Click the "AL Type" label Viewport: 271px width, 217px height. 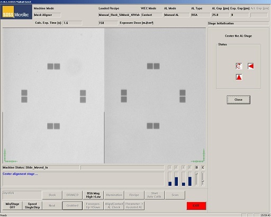coord(197,8)
